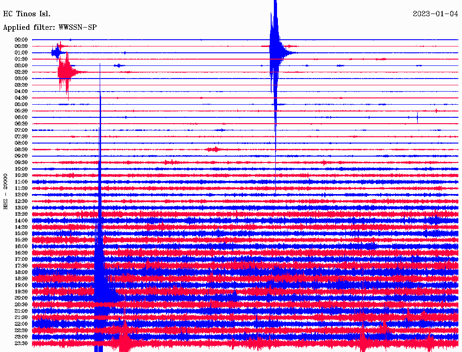Select the 17:30 time label
Image resolution: width=462 pixels, height=352 pixels.
click(21, 266)
